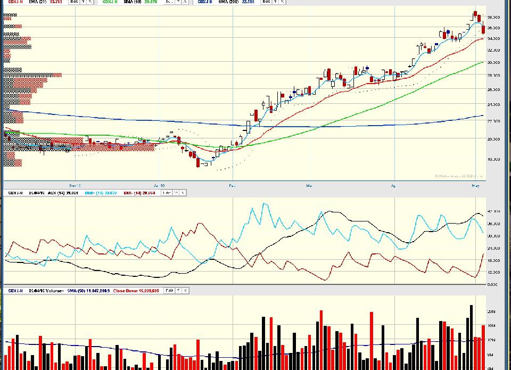Viewport: 511px width, 370px height.
Task: Close the Volume panel
Action: point(185,291)
